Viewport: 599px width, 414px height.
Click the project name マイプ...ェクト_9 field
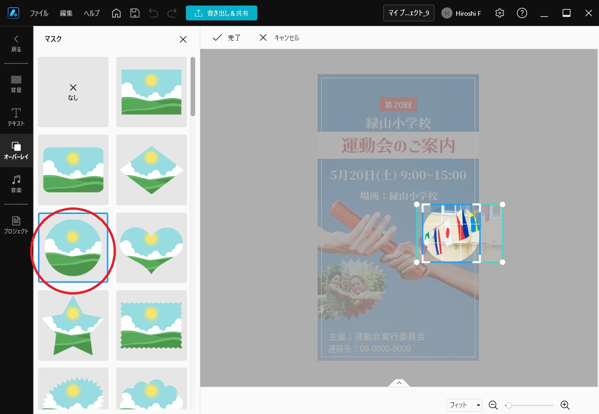[409, 13]
